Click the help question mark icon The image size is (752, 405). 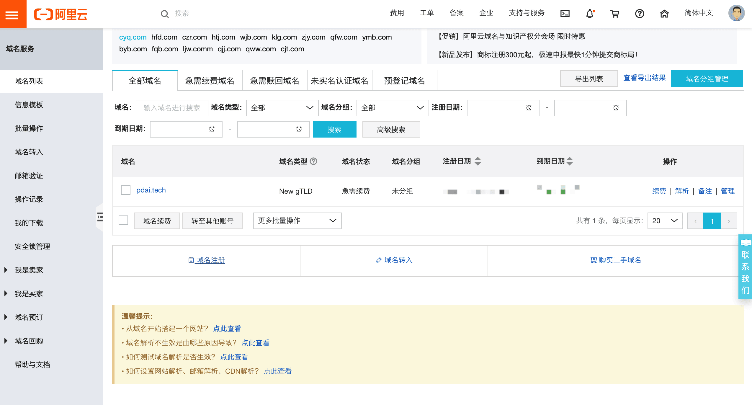pos(640,14)
